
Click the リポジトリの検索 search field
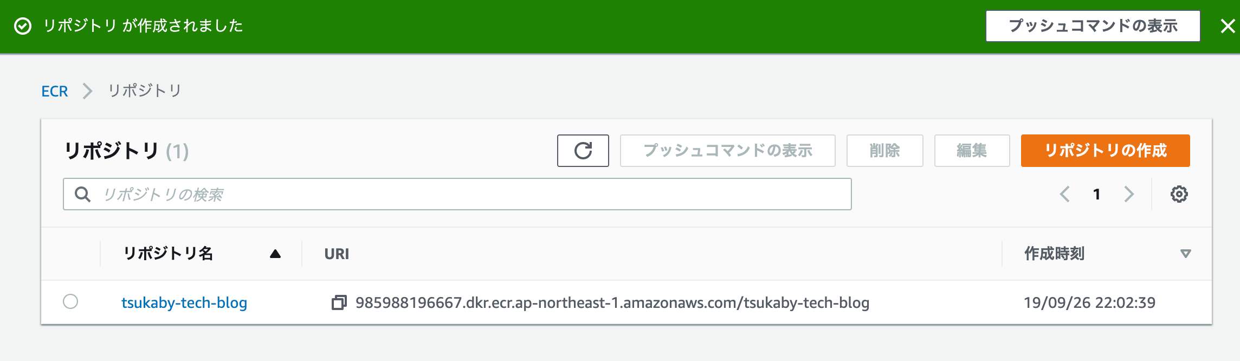point(466,194)
